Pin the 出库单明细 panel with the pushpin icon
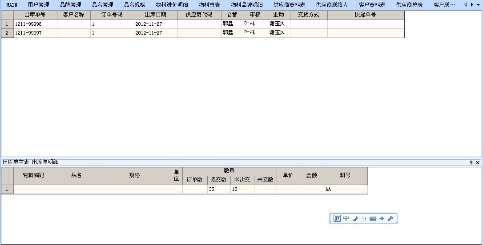This screenshot has height=245, width=483. [x=471, y=162]
